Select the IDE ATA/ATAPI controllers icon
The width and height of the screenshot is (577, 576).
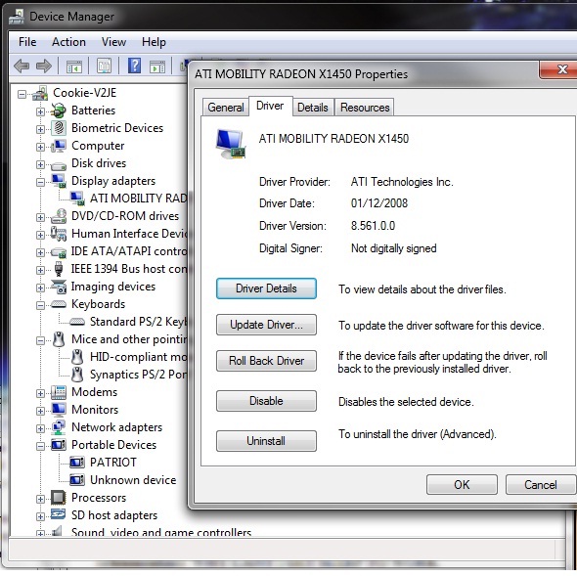[x=58, y=252]
